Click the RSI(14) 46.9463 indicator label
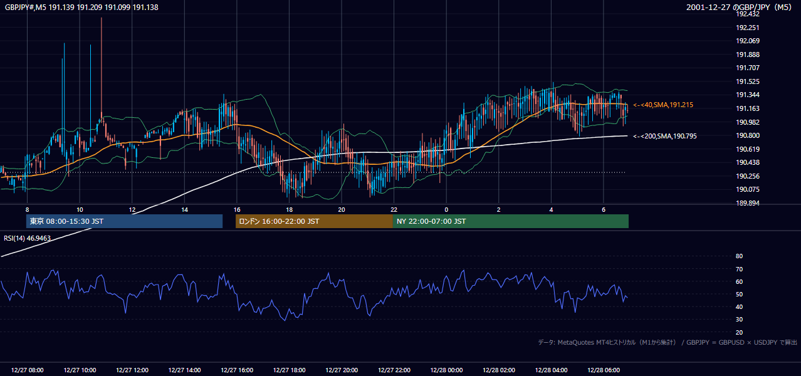This screenshot has width=801, height=376. point(27,238)
